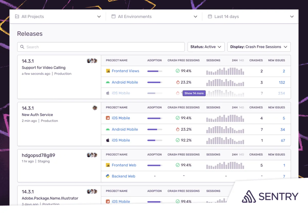Screen dimensions: 308x213
Task: Switch sessions chart to 24H in first release
Action: tap(235, 60)
